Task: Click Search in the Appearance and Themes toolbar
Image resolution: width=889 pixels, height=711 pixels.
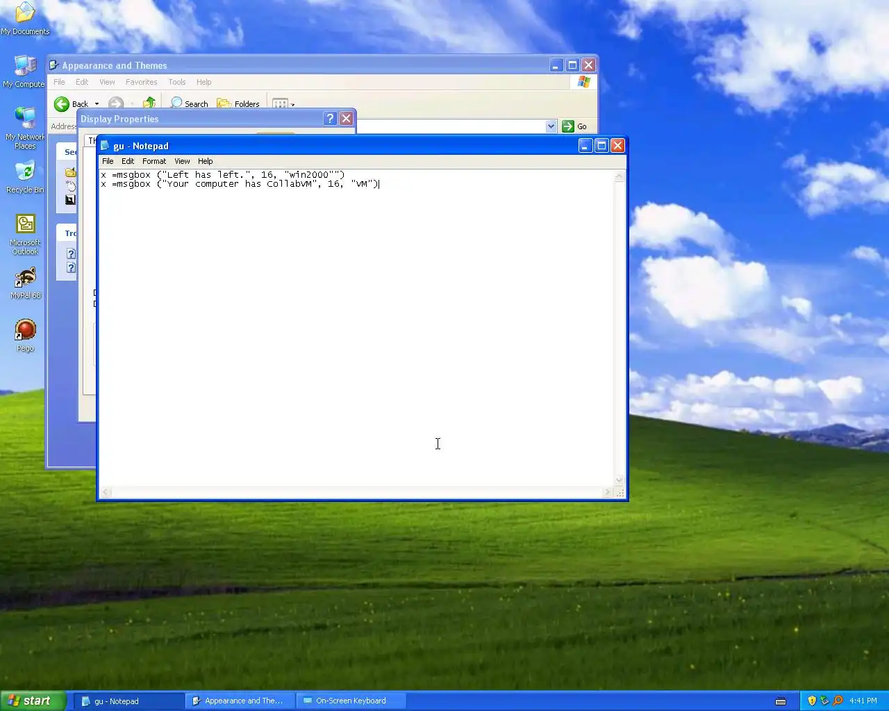Action: click(x=190, y=104)
